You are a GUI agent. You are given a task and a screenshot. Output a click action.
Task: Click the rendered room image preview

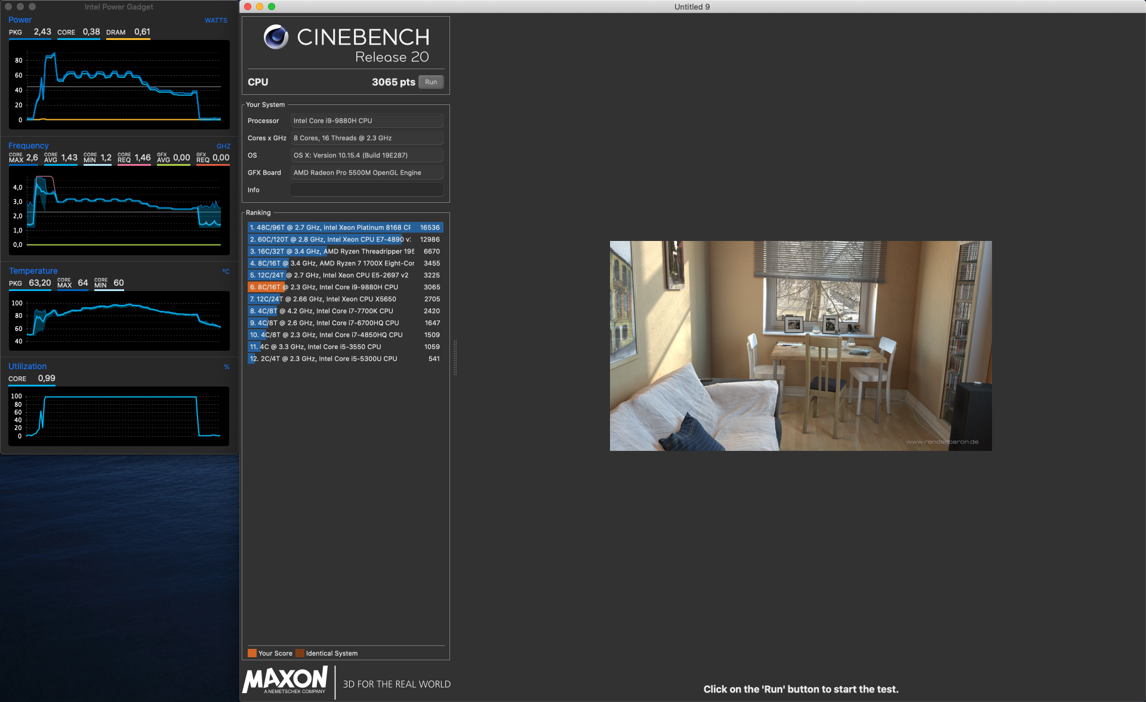(x=800, y=346)
